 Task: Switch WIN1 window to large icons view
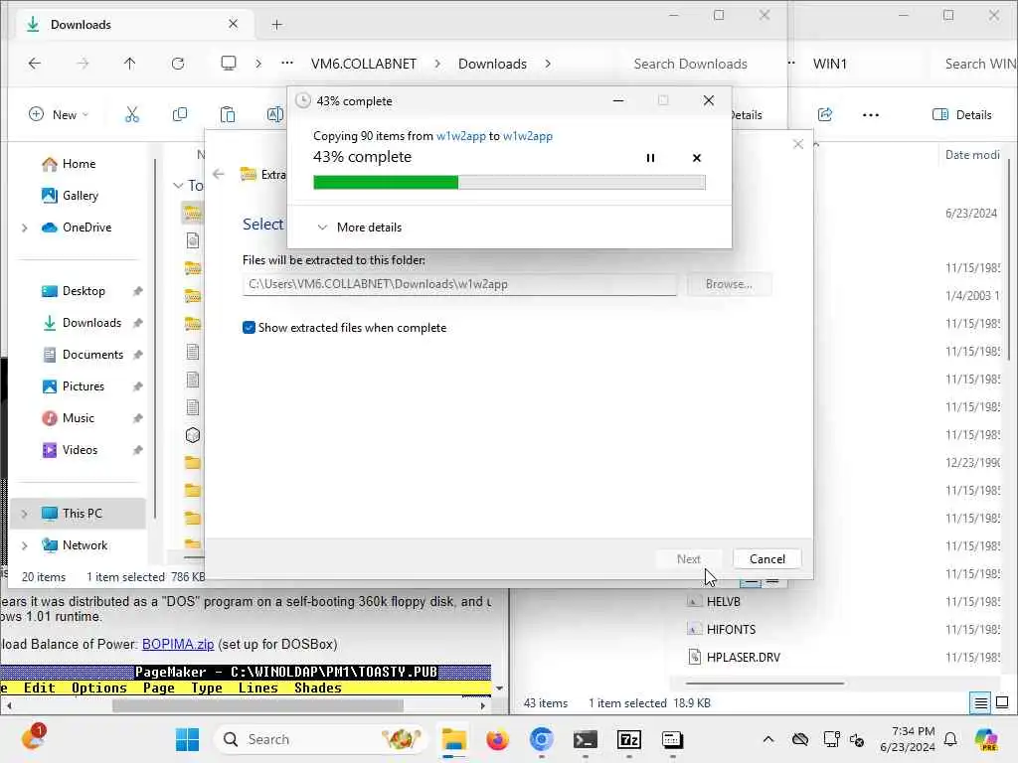pyautogui.click(x=1002, y=702)
